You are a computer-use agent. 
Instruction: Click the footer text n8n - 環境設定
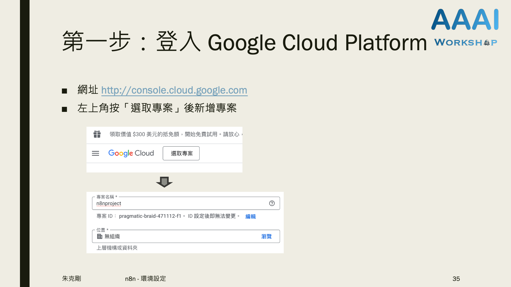tap(146, 278)
